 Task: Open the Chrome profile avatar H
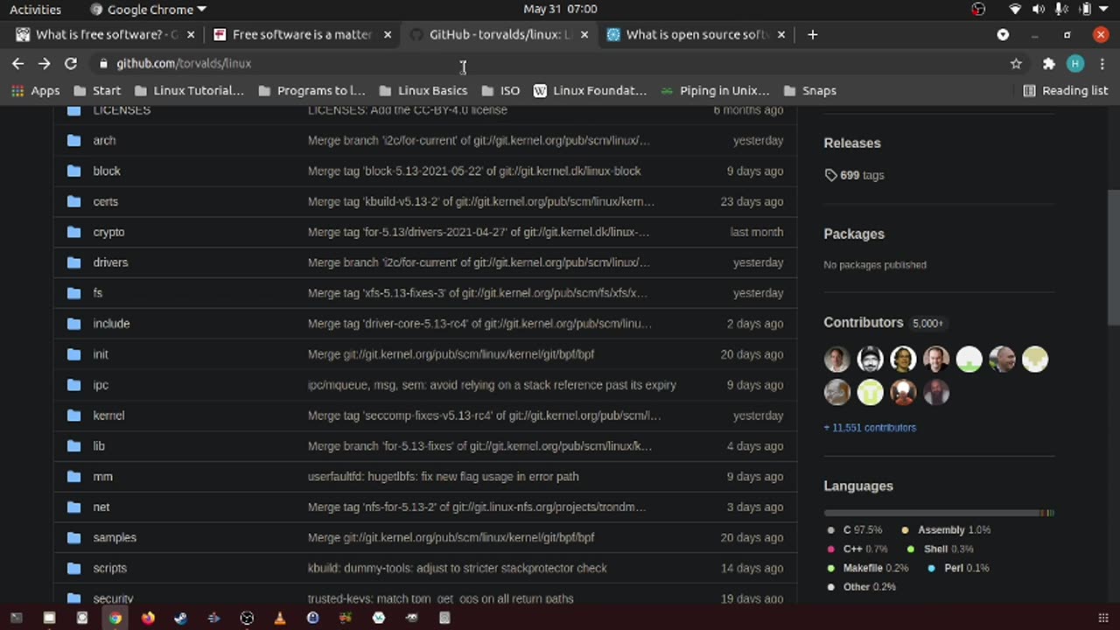(x=1075, y=63)
